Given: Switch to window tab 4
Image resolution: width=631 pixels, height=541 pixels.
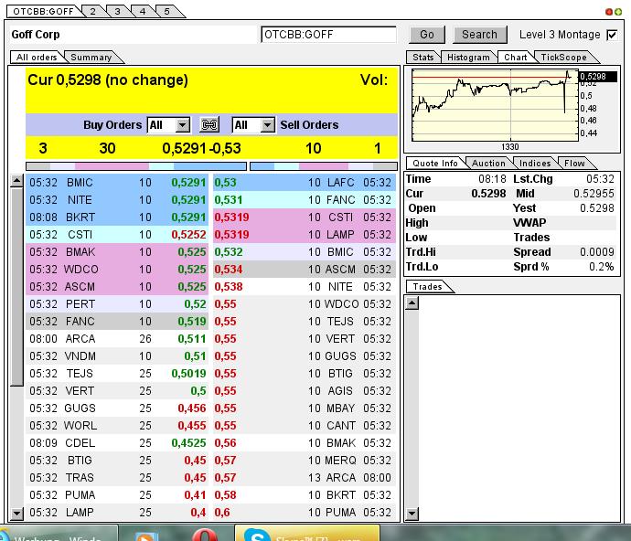Looking at the screenshot, I should point(143,11).
